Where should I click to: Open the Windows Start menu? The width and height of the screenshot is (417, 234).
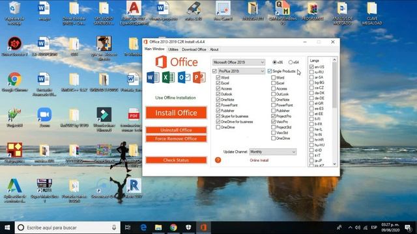[x=7, y=227]
